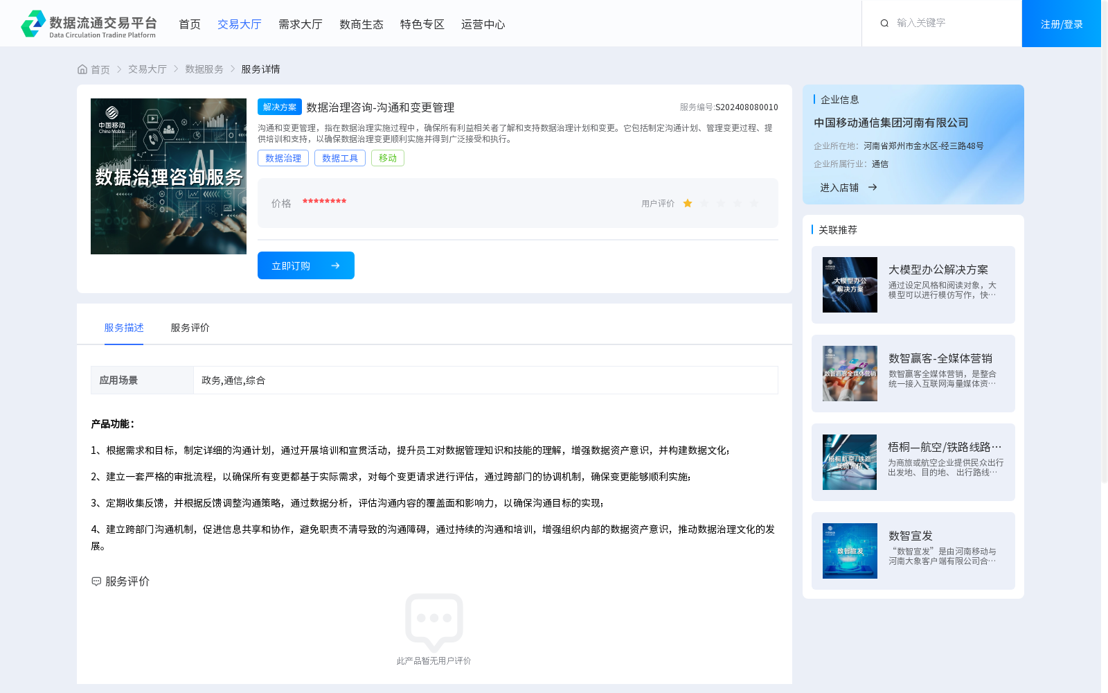This screenshot has width=1108, height=693.
Task: Click the 解决方案 badge
Action: click(x=280, y=107)
